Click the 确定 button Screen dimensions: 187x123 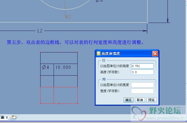click(x=128, y=100)
